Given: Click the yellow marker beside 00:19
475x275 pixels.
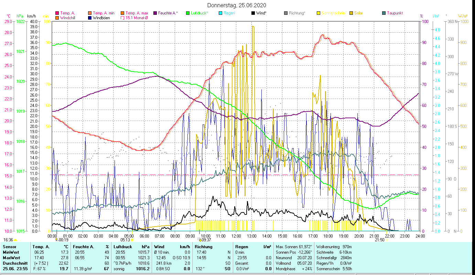Looking at the screenshot, I should click(57, 240).
